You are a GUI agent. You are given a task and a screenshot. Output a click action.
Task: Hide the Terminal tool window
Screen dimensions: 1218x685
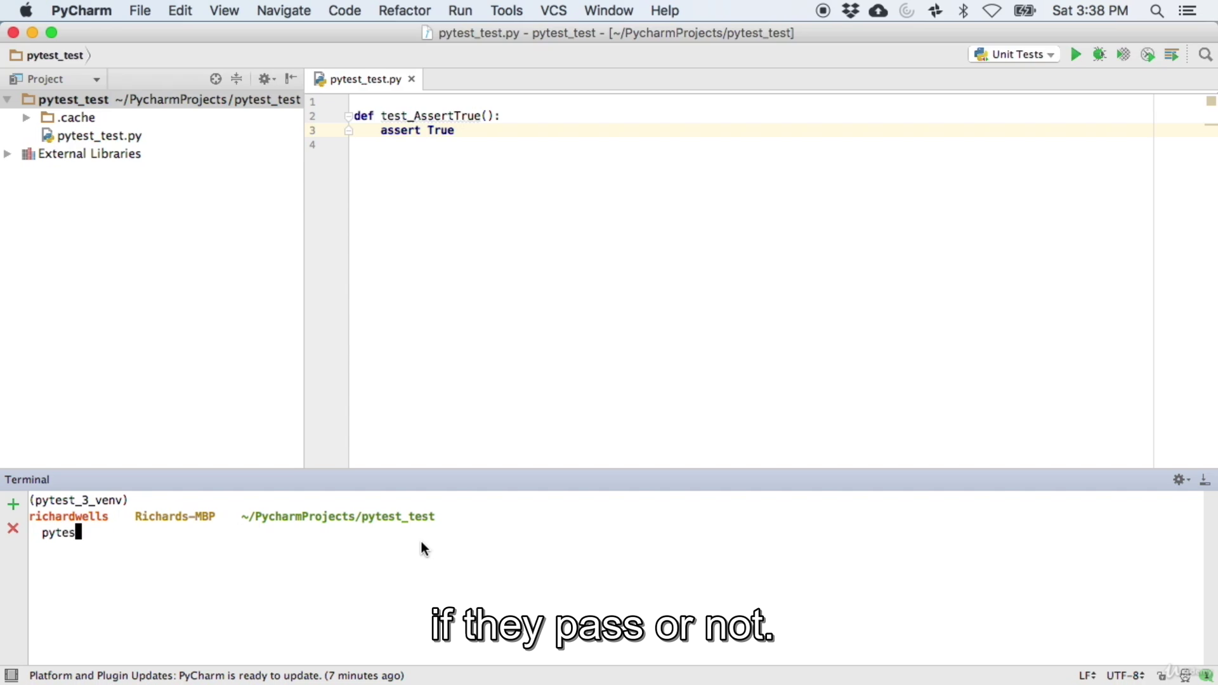tap(1205, 480)
